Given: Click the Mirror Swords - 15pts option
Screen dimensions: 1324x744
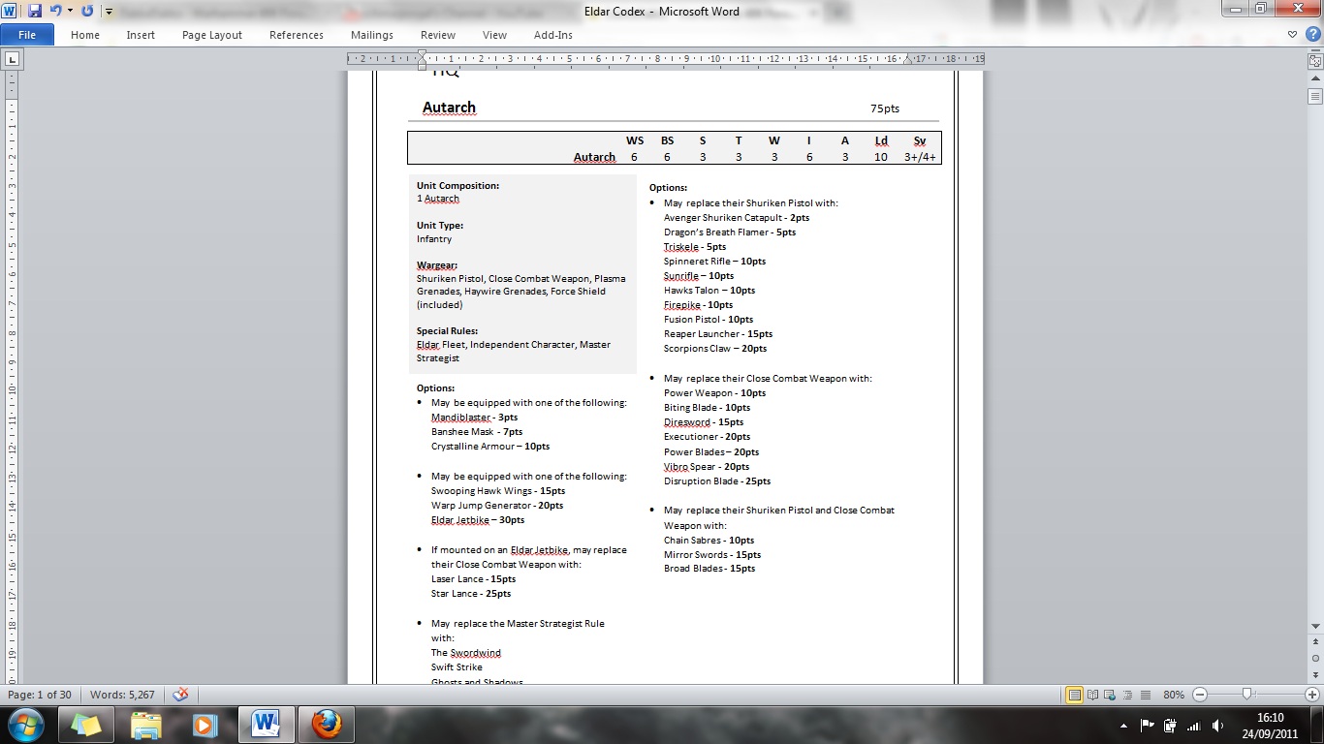Looking at the screenshot, I should pyautogui.click(x=712, y=555).
